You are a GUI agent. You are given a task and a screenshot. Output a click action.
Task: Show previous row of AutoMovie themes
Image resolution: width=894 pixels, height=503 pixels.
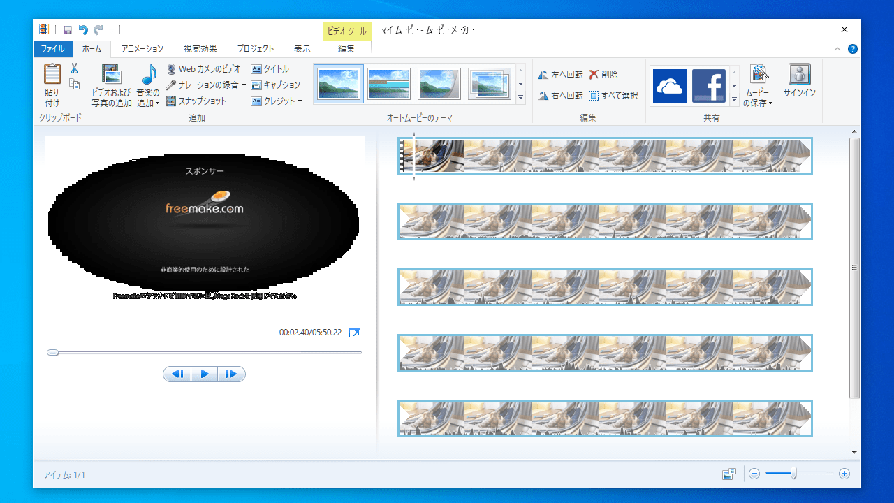pyautogui.click(x=520, y=71)
